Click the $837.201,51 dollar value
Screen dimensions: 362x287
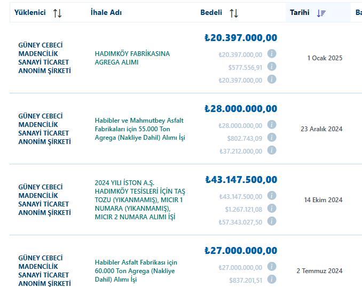point(246,280)
